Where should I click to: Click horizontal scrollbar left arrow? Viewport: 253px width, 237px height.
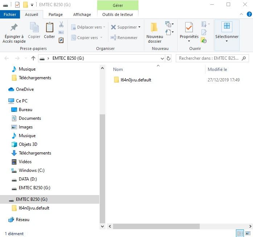110,227
